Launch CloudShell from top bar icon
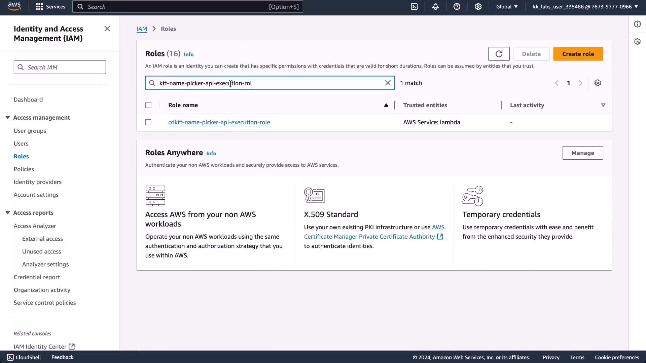This screenshot has height=363, width=646. pos(414,7)
